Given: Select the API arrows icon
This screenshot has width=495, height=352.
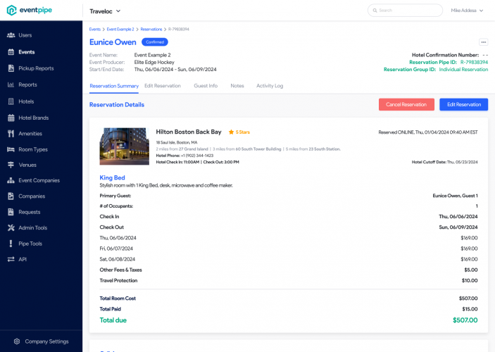Looking at the screenshot, I should pos(11,259).
